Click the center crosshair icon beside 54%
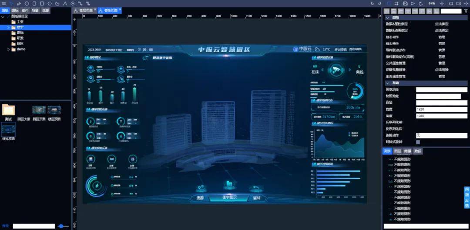The height and width of the screenshot is (230, 470). point(442,3)
